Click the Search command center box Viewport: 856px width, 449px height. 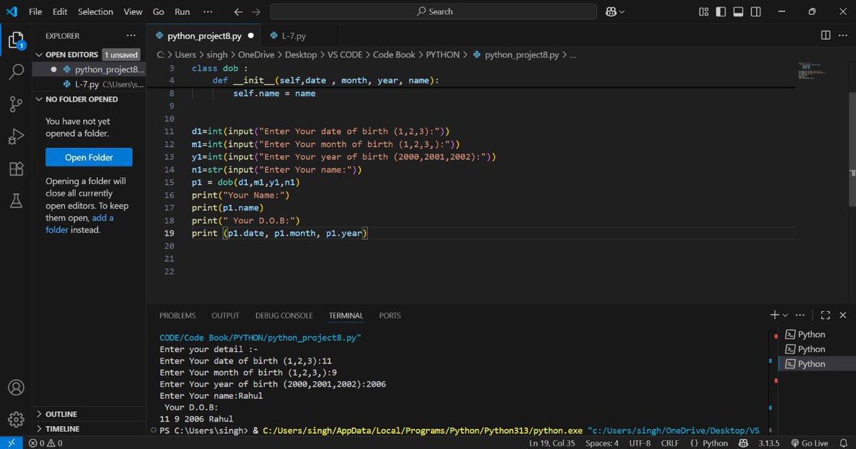pos(434,11)
